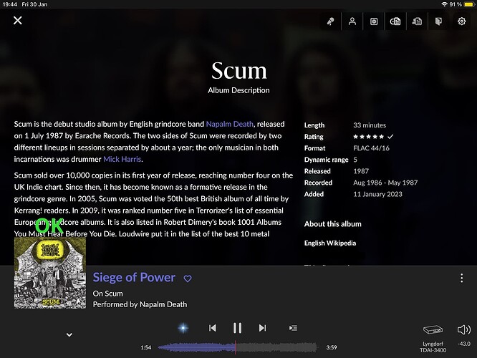The width and height of the screenshot is (477, 358).
Task: Click the Dynamic range value 5
Action: click(355, 160)
